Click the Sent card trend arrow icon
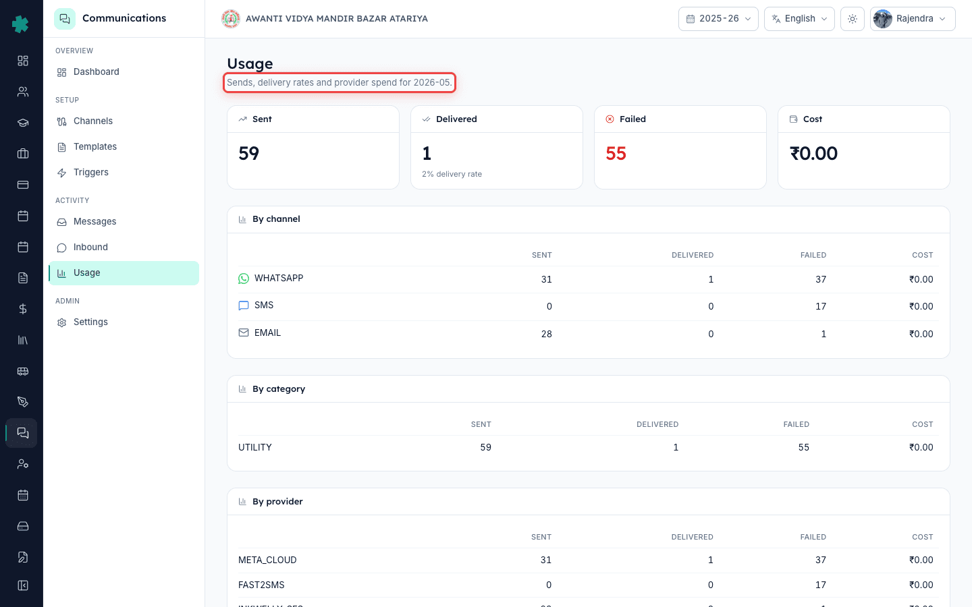Viewport: 972px width, 607px height. click(243, 119)
